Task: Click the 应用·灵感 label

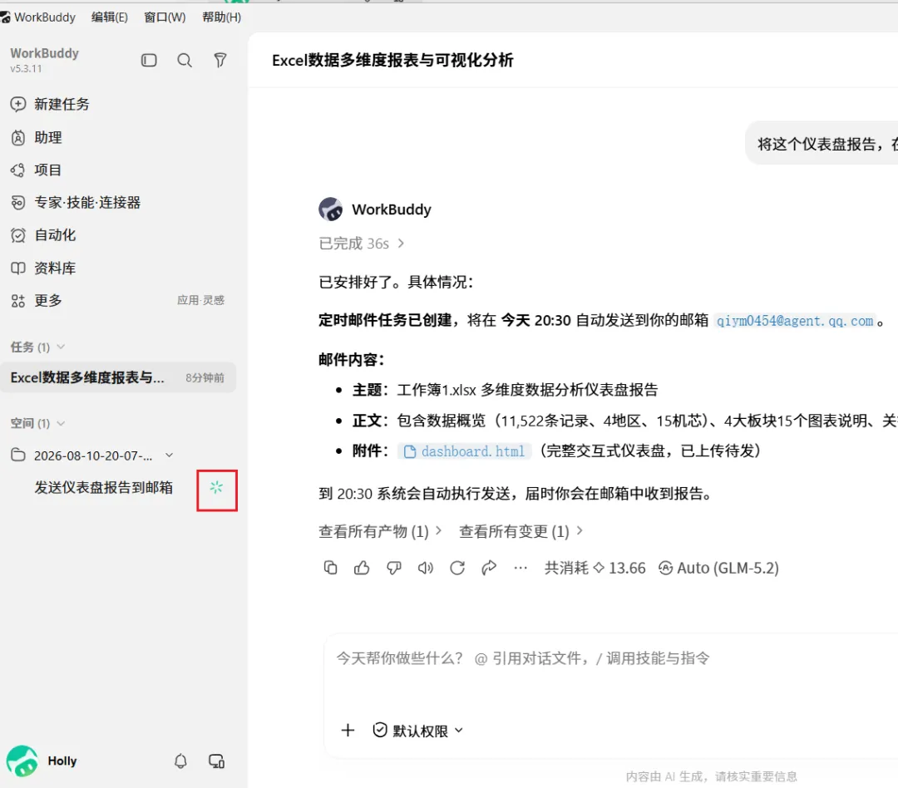Action: pyautogui.click(x=200, y=300)
